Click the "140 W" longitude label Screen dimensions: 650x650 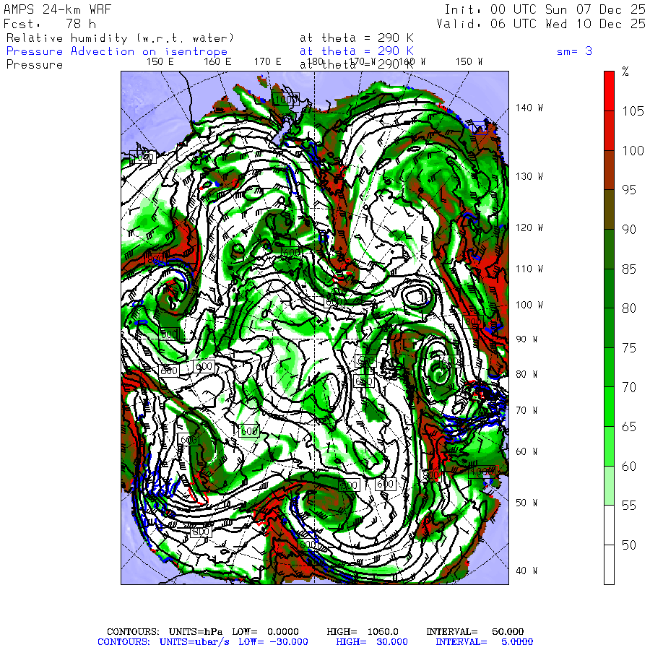(529, 108)
